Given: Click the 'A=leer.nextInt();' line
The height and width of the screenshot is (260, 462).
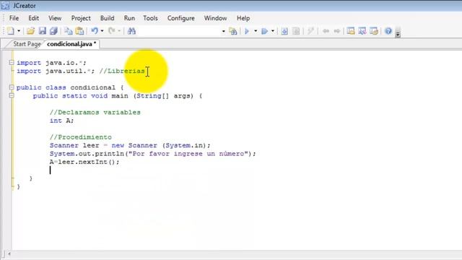Looking at the screenshot, I should (x=84, y=162).
